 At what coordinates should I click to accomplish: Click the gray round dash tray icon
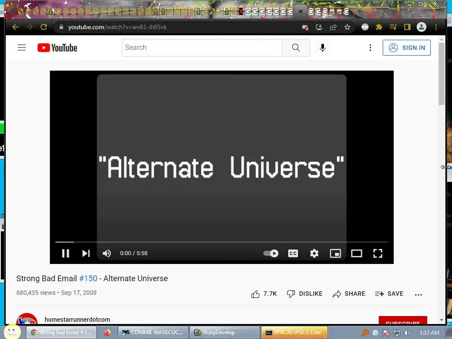tap(375, 333)
